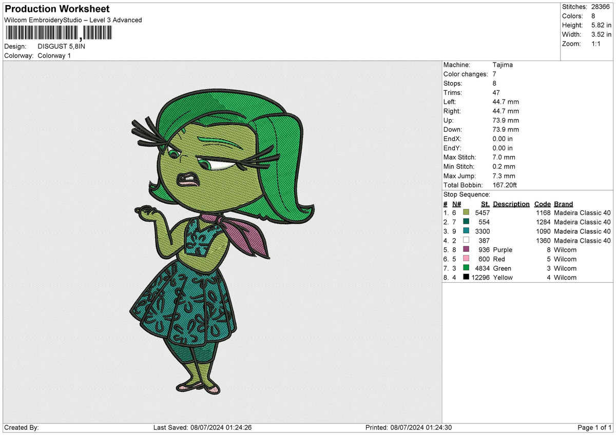Image resolution: width=616 pixels, height=435 pixels.
Task: Click the code 1360 in row 4
Action: pos(543,241)
